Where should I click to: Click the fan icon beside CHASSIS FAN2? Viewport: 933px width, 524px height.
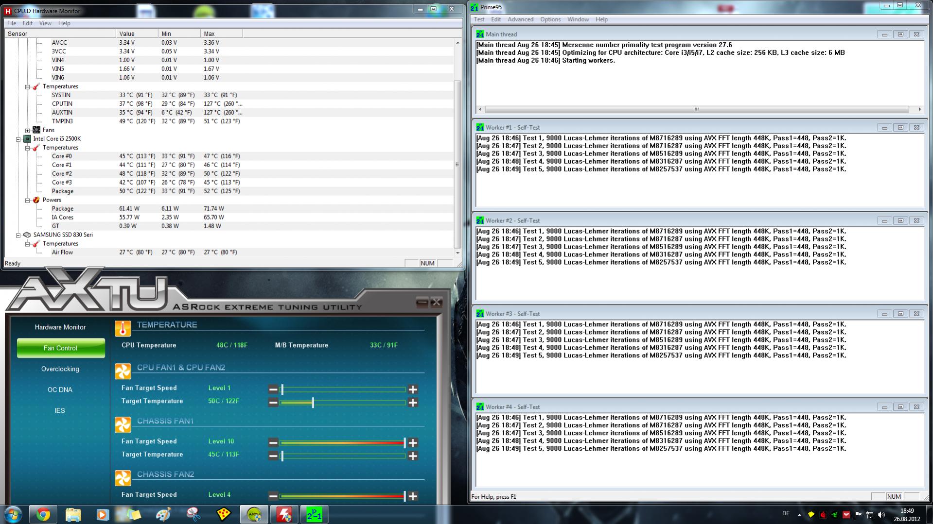[x=123, y=478]
